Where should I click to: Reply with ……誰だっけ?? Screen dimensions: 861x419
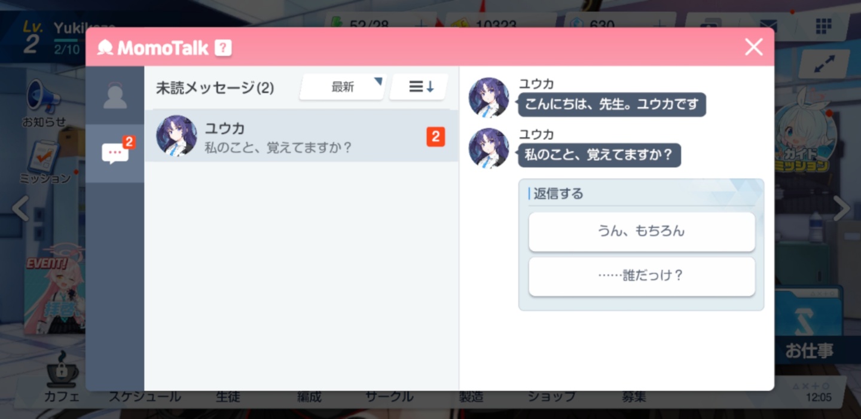click(x=642, y=276)
